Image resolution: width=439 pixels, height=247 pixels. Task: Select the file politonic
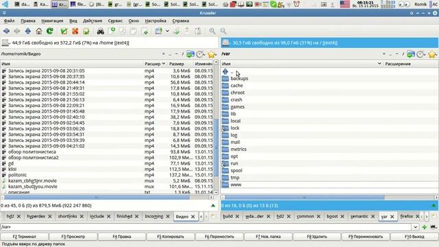(x=17, y=175)
